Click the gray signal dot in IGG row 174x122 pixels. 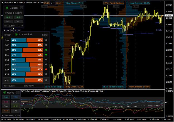coord(46,45)
